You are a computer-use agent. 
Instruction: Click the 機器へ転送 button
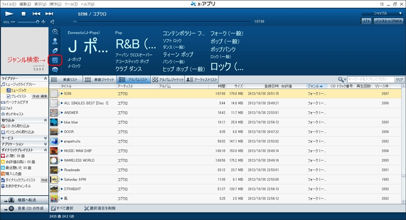pos(24,200)
